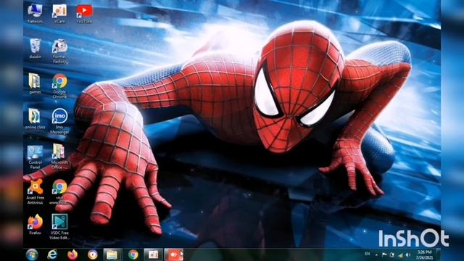Open the Network desktop icon
Viewport: 464px width, 261px height.
tap(35, 14)
